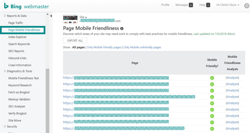Image resolution: width=250 pixels, height=133 pixels.
Task: Select Page Mobile Friendliness in sidebar
Action: click(x=24, y=30)
